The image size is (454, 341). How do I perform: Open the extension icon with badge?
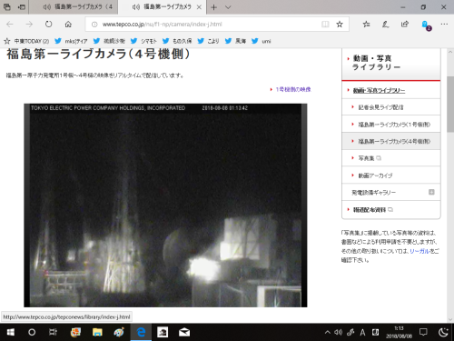click(426, 25)
